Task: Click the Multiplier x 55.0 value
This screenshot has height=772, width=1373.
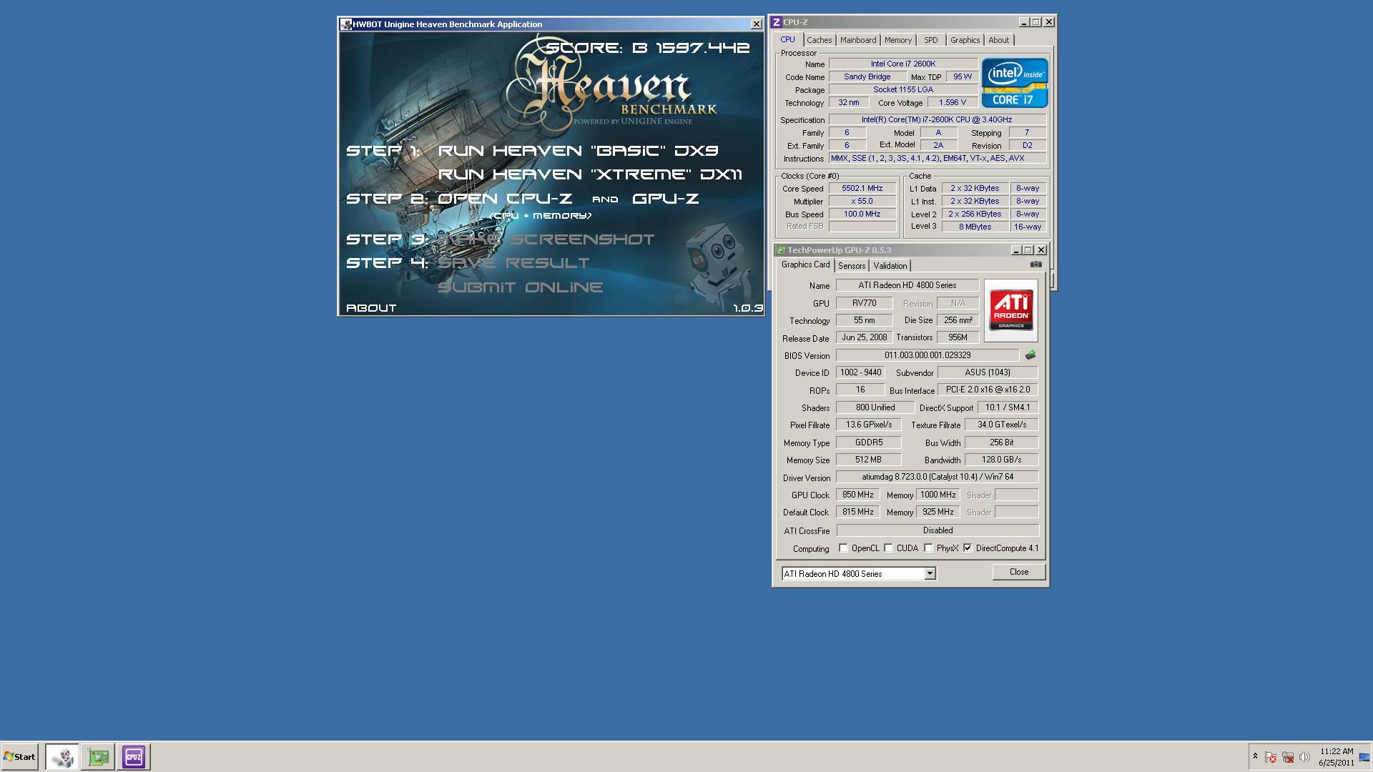Action: pyautogui.click(x=862, y=202)
